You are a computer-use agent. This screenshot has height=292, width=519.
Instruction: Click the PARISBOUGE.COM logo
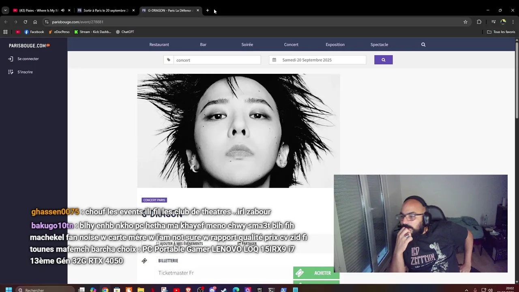(x=29, y=46)
